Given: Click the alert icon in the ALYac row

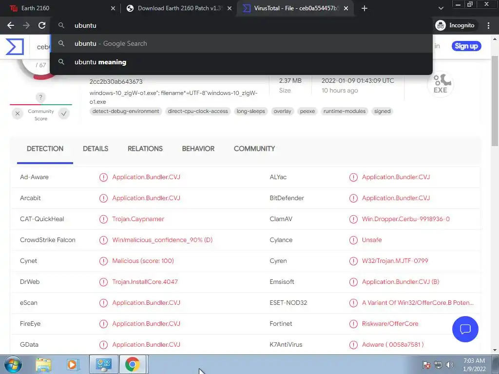Looking at the screenshot, I should coord(353,177).
